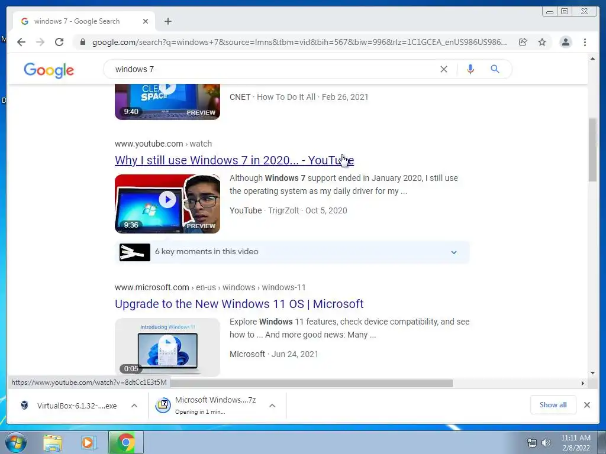606x454 pixels.
Task: Click the horizontal scrollbar thumb
Action: coord(311,383)
